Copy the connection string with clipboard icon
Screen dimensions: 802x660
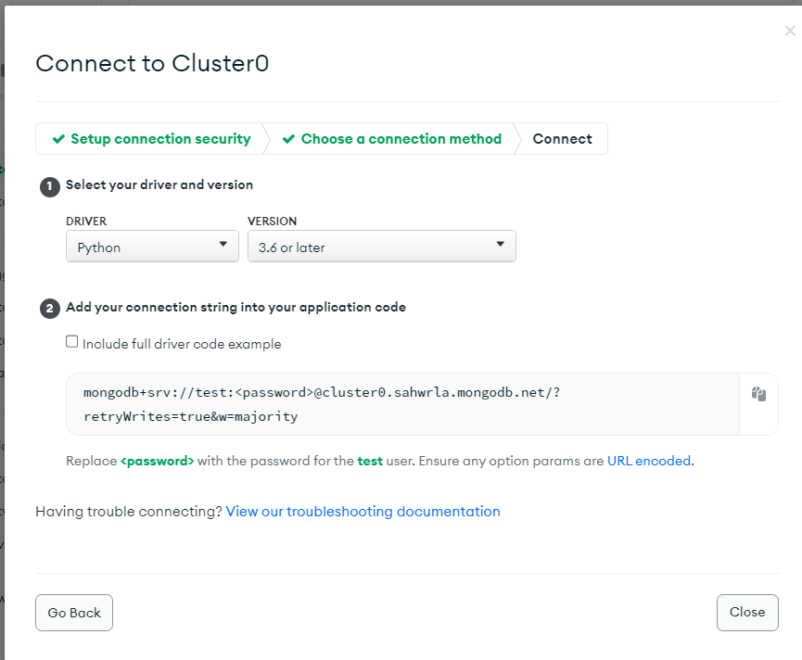point(758,394)
